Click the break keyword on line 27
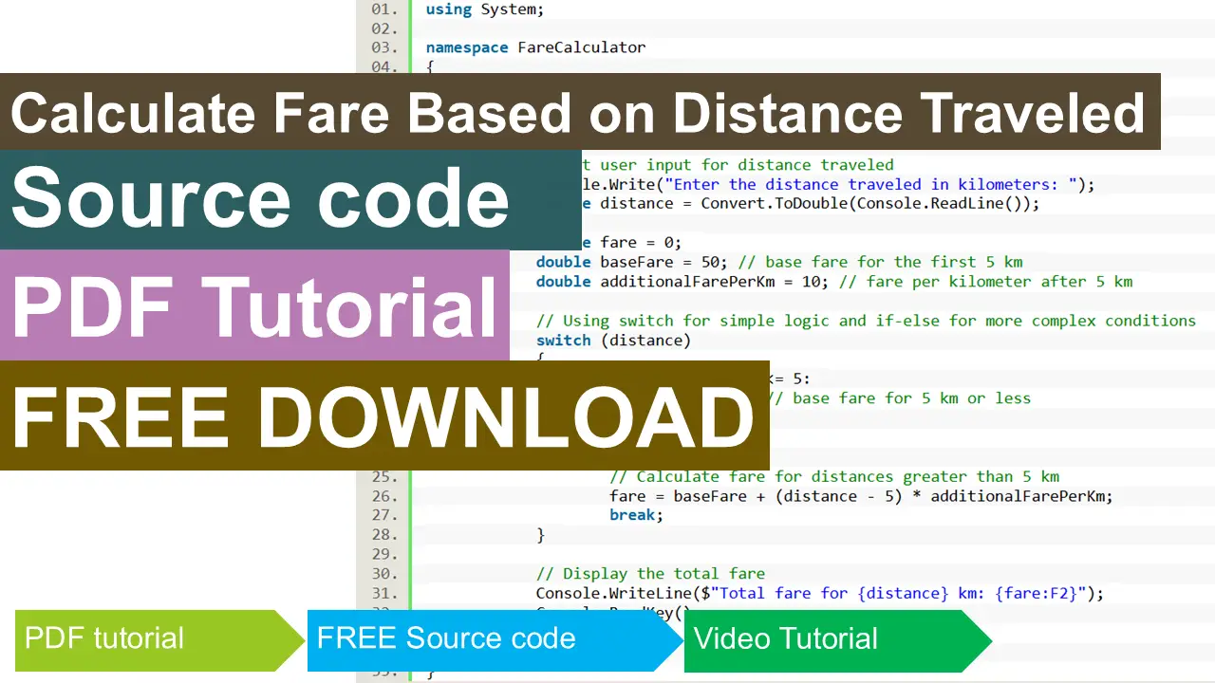 pos(631,514)
